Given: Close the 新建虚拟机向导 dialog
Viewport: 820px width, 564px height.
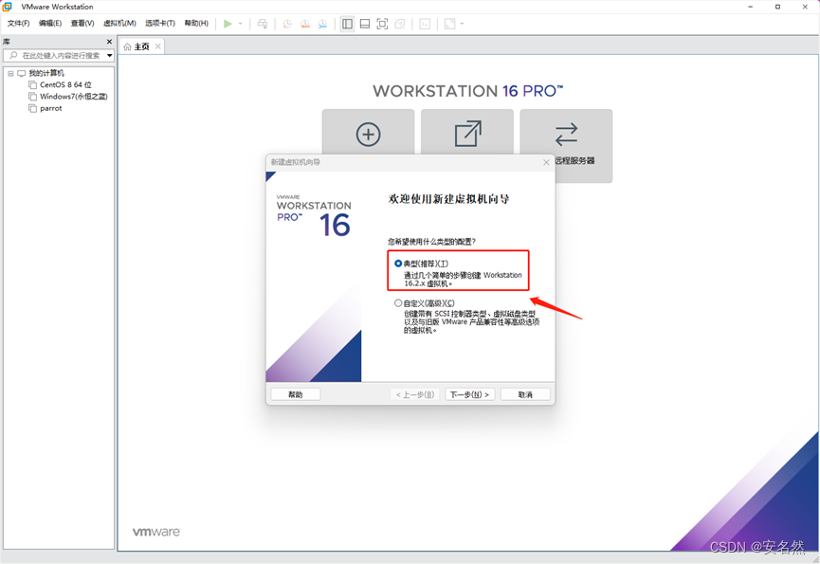Looking at the screenshot, I should coord(546,162).
